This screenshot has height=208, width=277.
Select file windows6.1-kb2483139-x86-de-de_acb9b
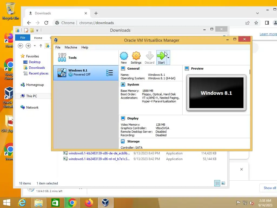click(99, 153)
